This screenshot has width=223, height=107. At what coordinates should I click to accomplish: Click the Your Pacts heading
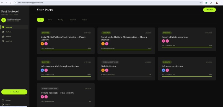click(45, 10)
